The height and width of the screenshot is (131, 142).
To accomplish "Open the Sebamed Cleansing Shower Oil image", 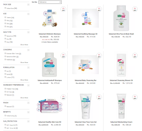I will (x=121, y=65).
